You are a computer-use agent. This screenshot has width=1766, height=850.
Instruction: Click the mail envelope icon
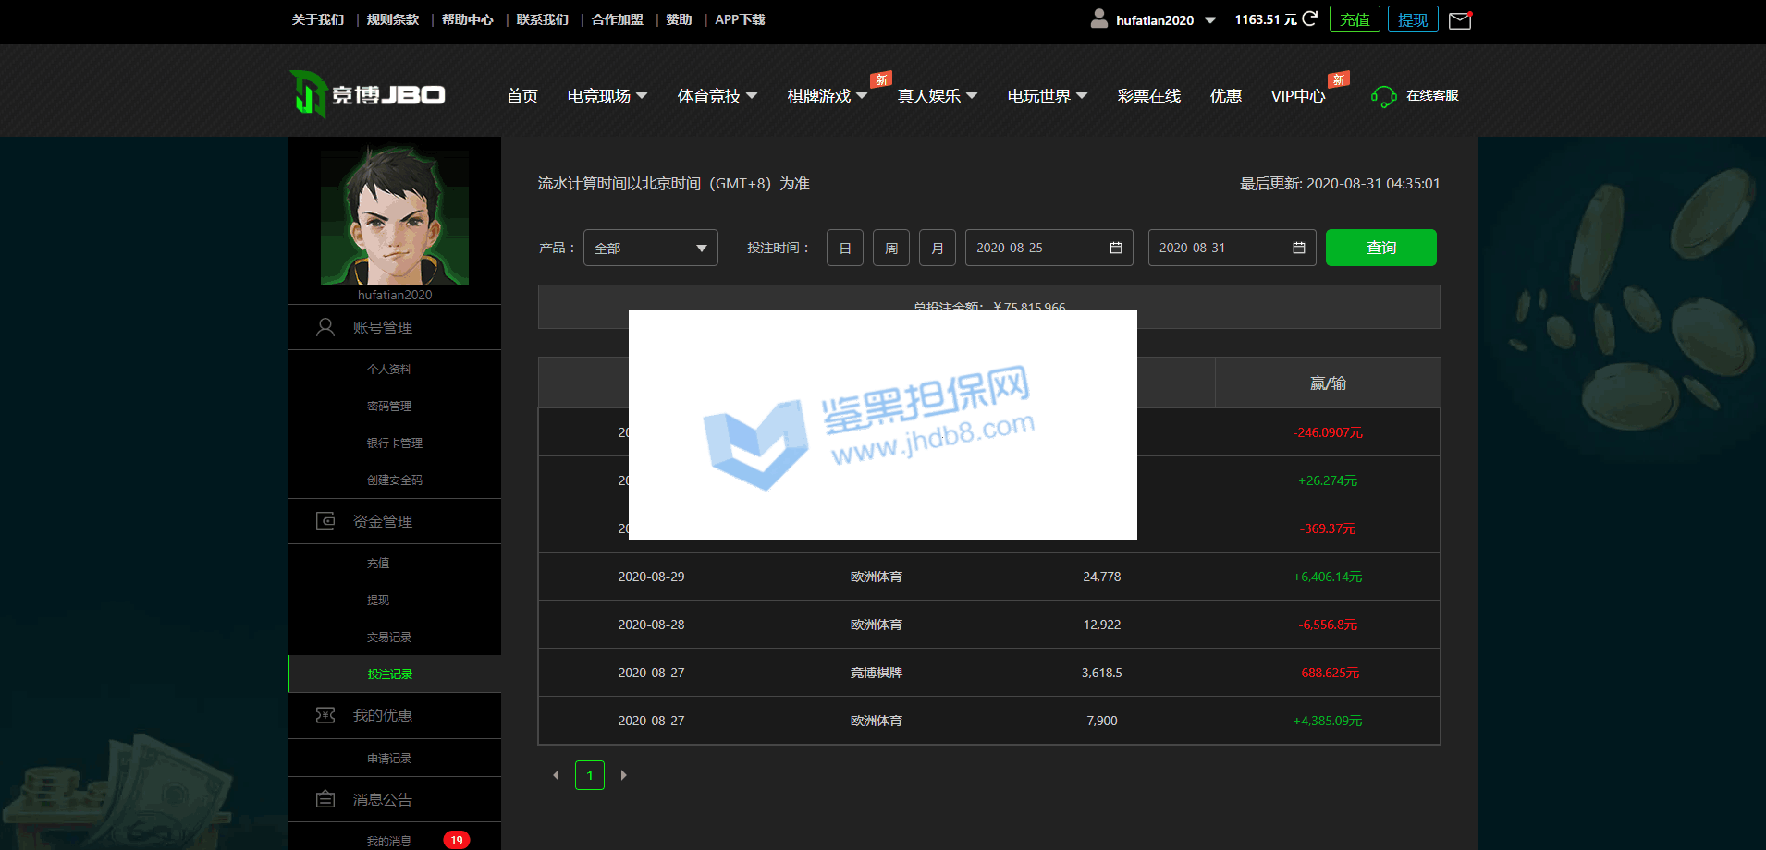1460,20
